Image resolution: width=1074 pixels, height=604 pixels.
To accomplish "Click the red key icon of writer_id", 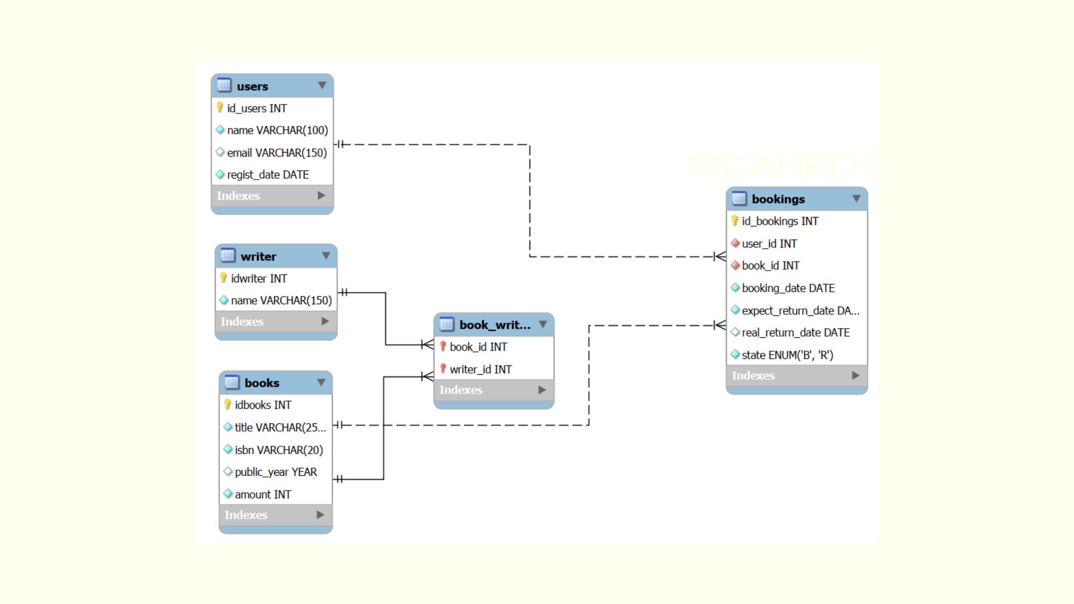I will [x=442, y=369].
